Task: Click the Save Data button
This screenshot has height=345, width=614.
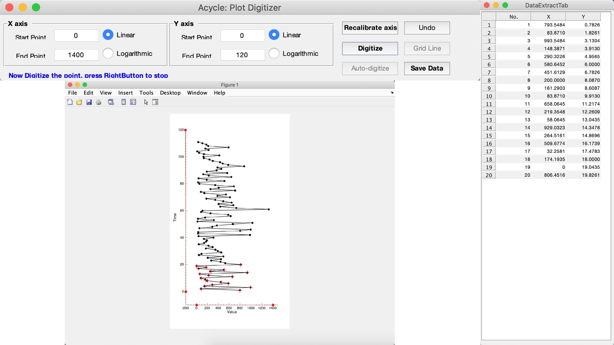Action: pyautogui.click(x=427, y=68)
